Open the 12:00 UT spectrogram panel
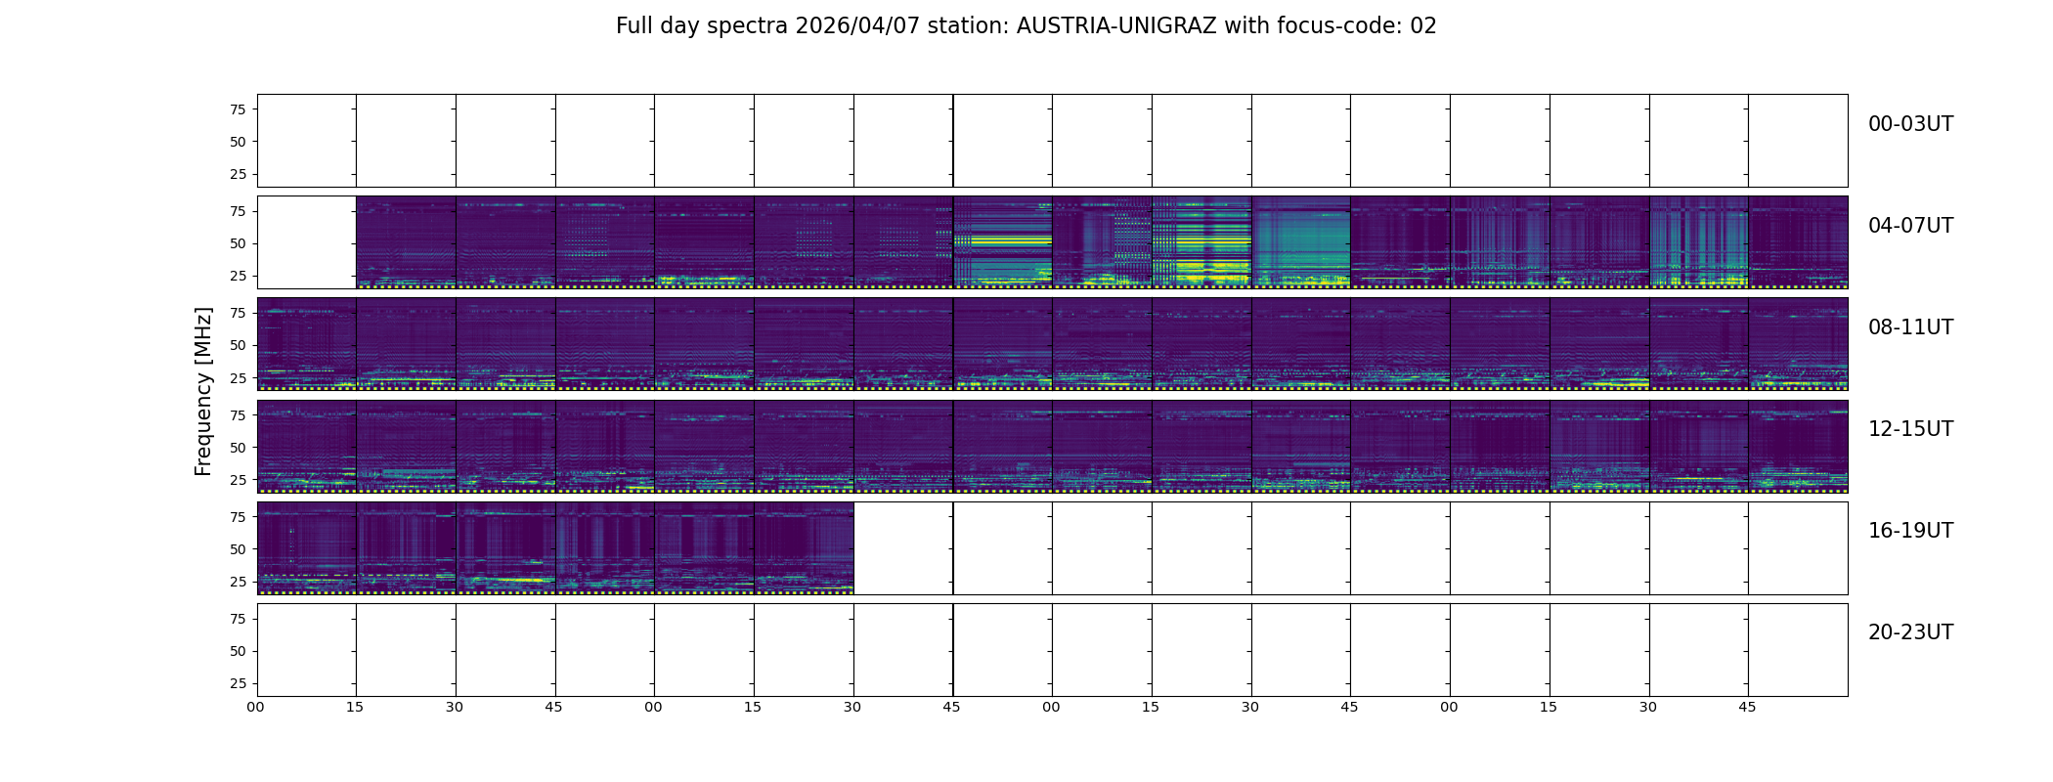 [x=306, y=446]
